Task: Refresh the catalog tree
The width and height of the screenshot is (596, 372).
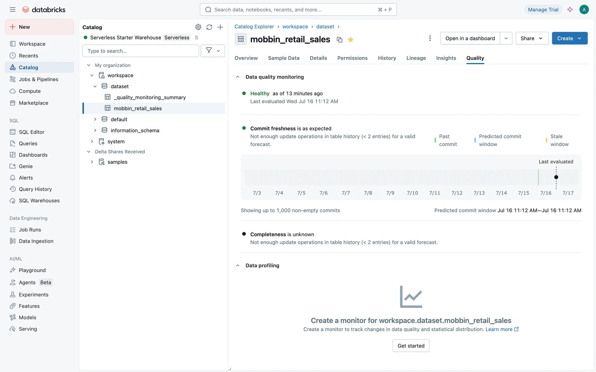Action: (209, 27)
